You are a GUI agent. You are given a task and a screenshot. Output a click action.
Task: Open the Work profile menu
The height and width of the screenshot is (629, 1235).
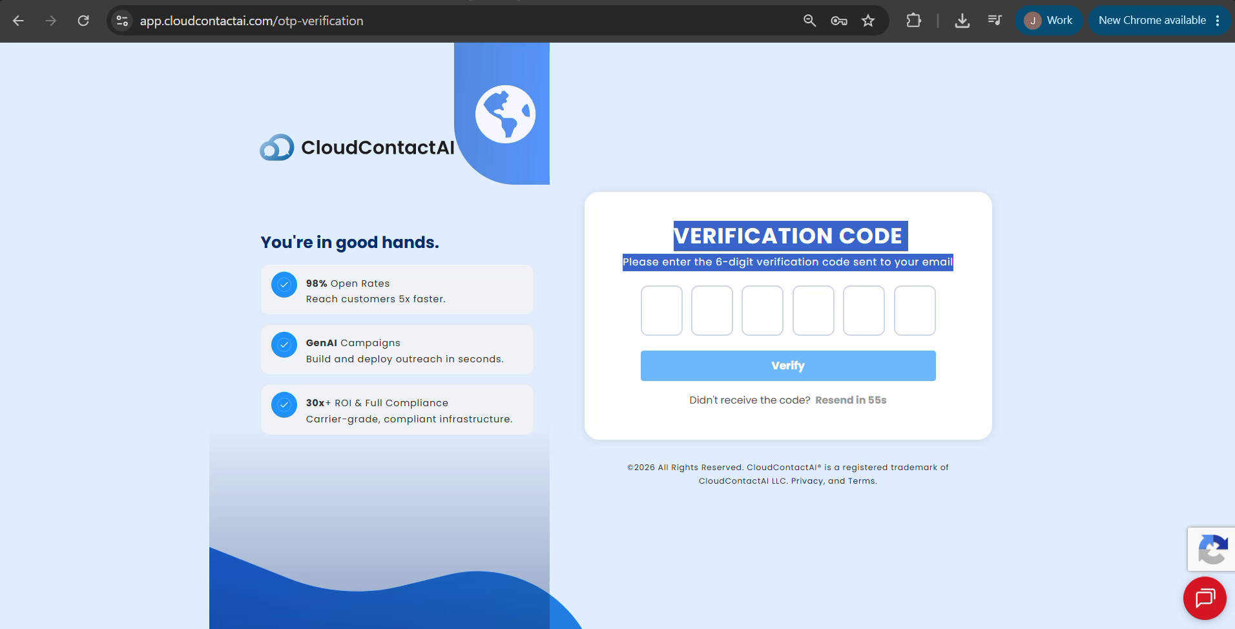coord(1048,21)
